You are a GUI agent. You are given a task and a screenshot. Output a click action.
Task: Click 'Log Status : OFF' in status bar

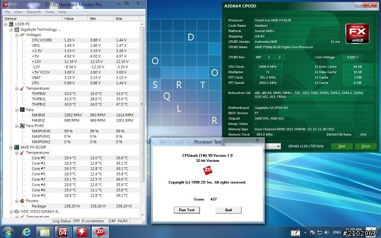pyautogui.click(x=66, y=221)
